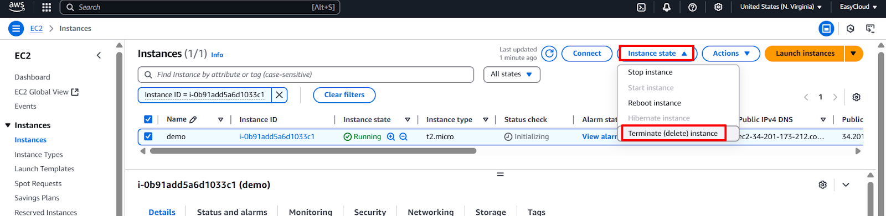Click the Connect button
The image size is (886, 216).
(587, 54)
